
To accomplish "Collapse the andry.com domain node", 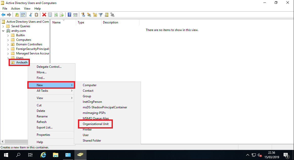I will point(3,31).
